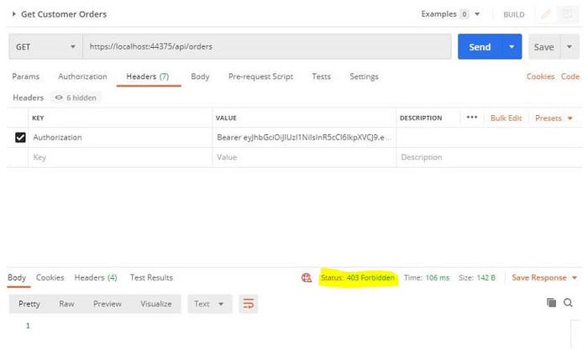Click the response size 142 B
The image size is (588, 362).
click(x=476, y=278)
